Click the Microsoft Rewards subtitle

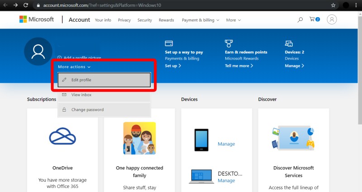(x=242, y=59)
